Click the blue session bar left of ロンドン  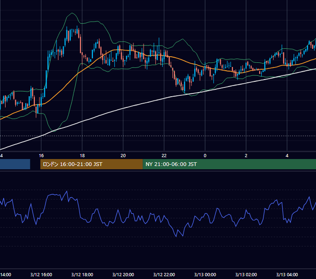[x=15, y=164]
